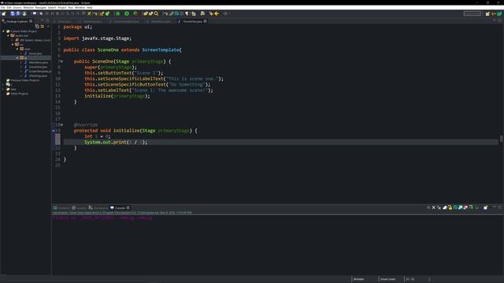Toggle code folding for initialize method
Screen dimensions: 504x283
click(61, 125)
